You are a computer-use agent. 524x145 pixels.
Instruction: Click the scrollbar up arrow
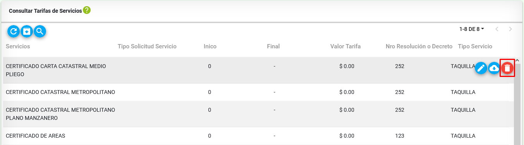click(x=517, y=60)
